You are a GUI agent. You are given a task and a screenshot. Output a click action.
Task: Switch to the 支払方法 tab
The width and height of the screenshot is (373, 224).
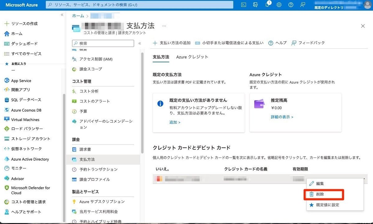click(161, 57)
